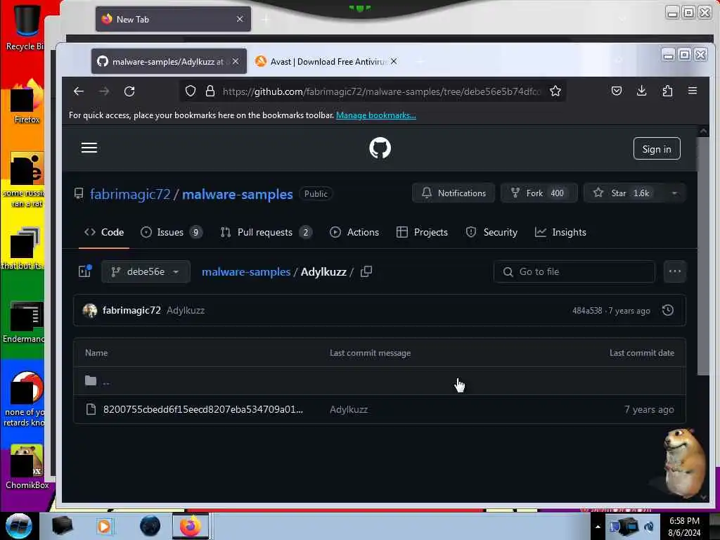The image size is (720, 540).
Task: Go back using Firefox back arrow
Action: (79, 91)
